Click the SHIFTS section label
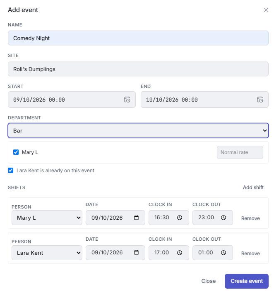The image size is (274, 294). coord(17,187)
